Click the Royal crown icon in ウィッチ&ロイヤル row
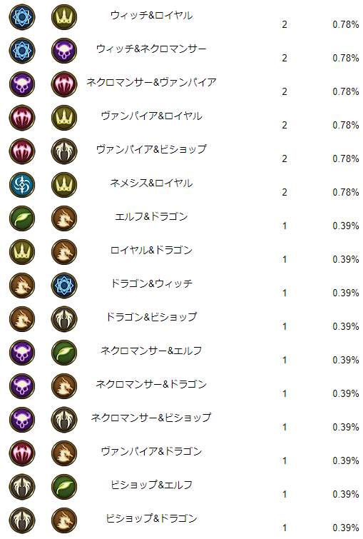Screen dimensions: 363x539 (x=64, y=17)
